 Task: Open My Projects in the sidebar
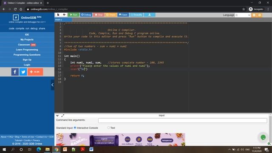27,40
